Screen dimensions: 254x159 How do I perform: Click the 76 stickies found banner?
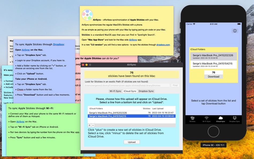coord(132,74)
